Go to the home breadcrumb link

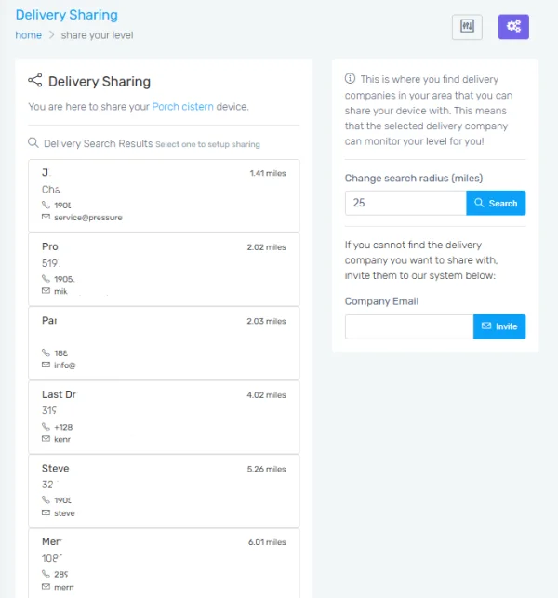point(29,35)
